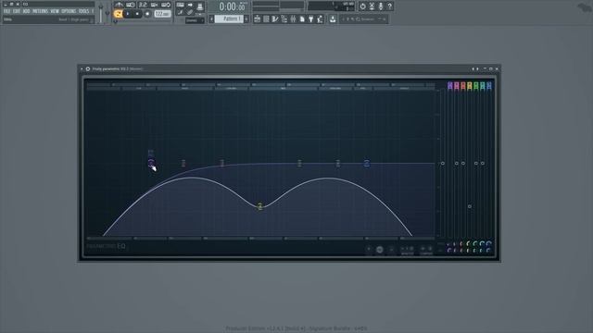
Task: Open the PATTERNS menu
Action: click(40, 11)
